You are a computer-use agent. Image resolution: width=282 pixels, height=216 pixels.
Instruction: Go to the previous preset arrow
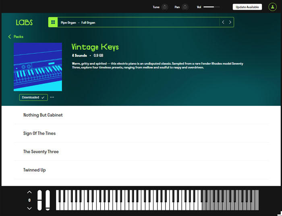coord(223,22)
